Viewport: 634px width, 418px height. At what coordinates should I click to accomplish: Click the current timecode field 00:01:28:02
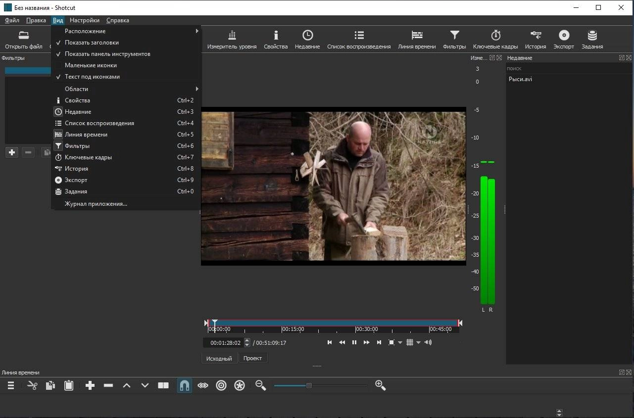coord(223,342)
